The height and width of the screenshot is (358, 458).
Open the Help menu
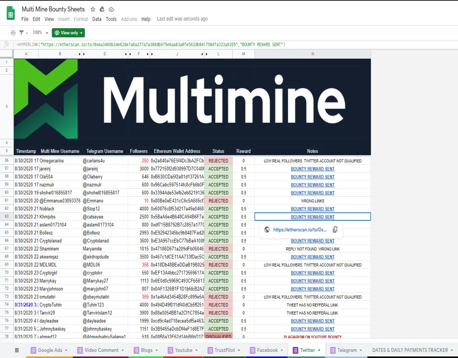click(146, 19)
